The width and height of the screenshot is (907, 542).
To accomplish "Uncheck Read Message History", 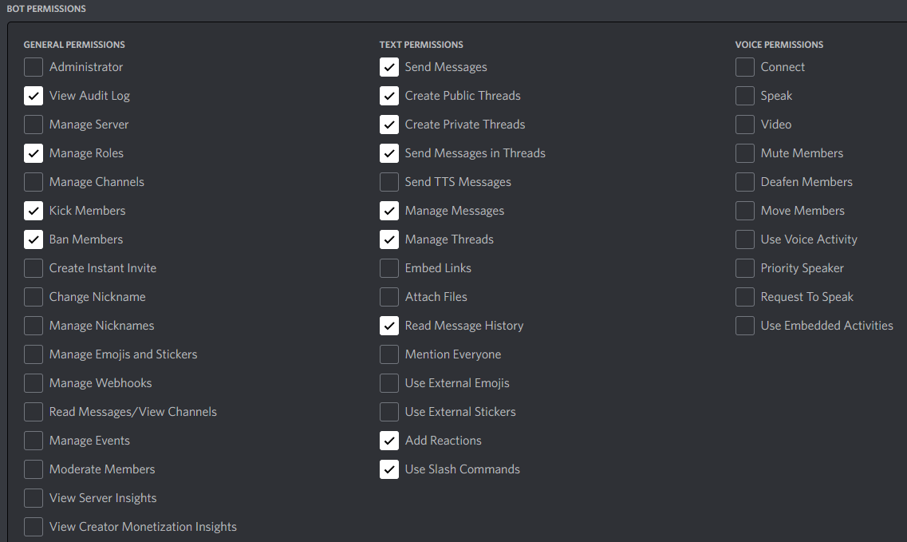I will tap(389, 326).
